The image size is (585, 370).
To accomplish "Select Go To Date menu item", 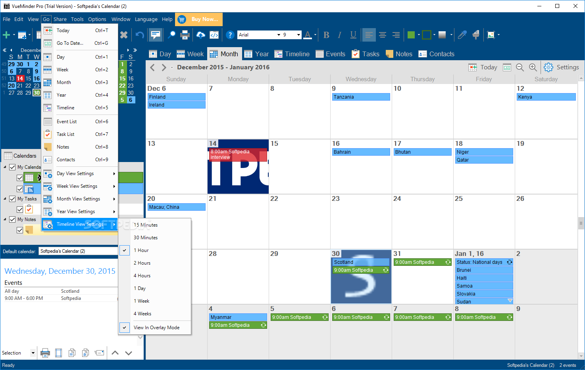I will coord(80,43).
